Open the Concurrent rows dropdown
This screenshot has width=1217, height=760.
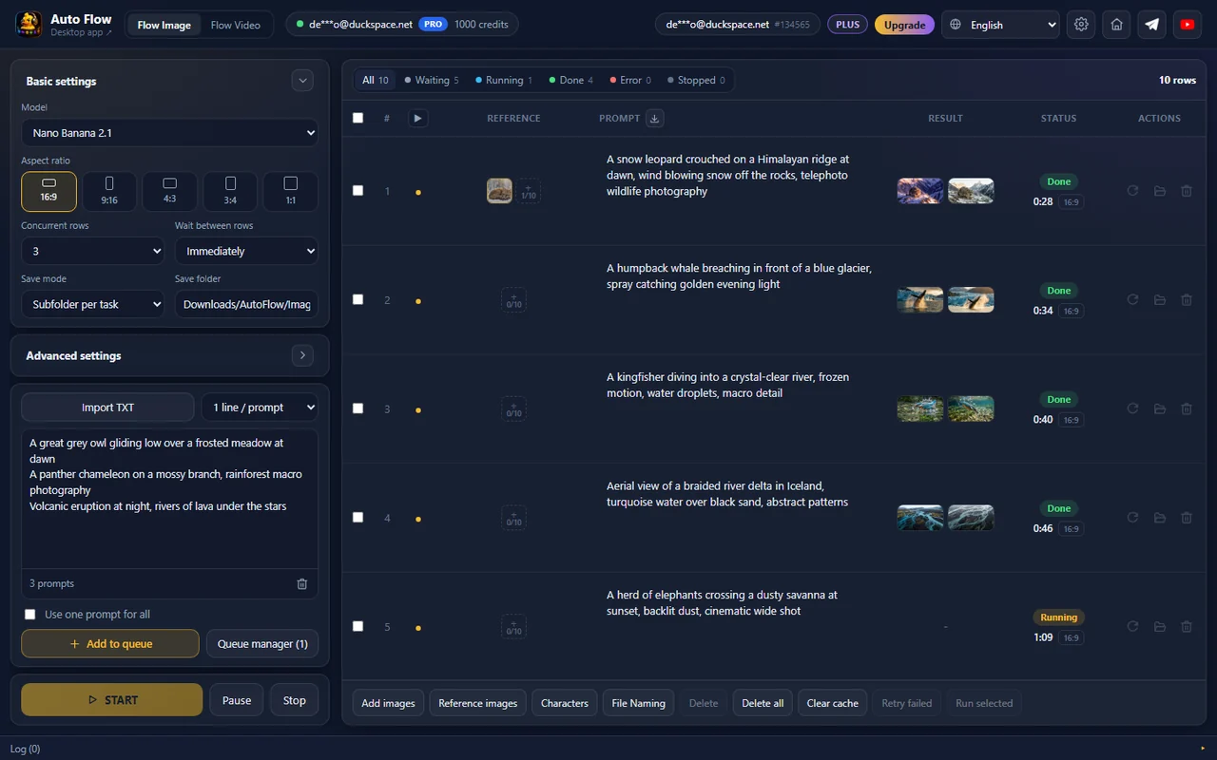pyautogui.click(x=92, y=251)
